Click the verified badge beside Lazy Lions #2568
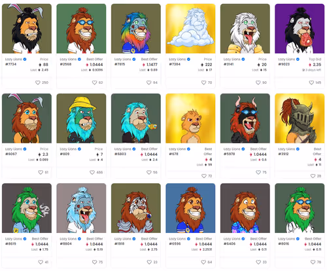The image size is (327, 271). [79, 59]
